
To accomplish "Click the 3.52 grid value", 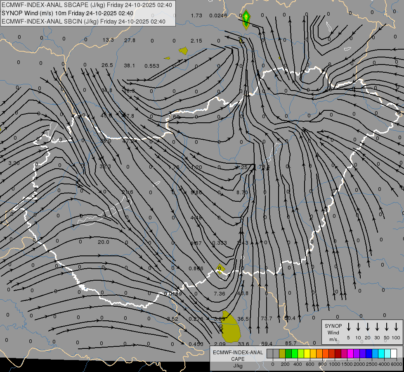I will 172,319.
